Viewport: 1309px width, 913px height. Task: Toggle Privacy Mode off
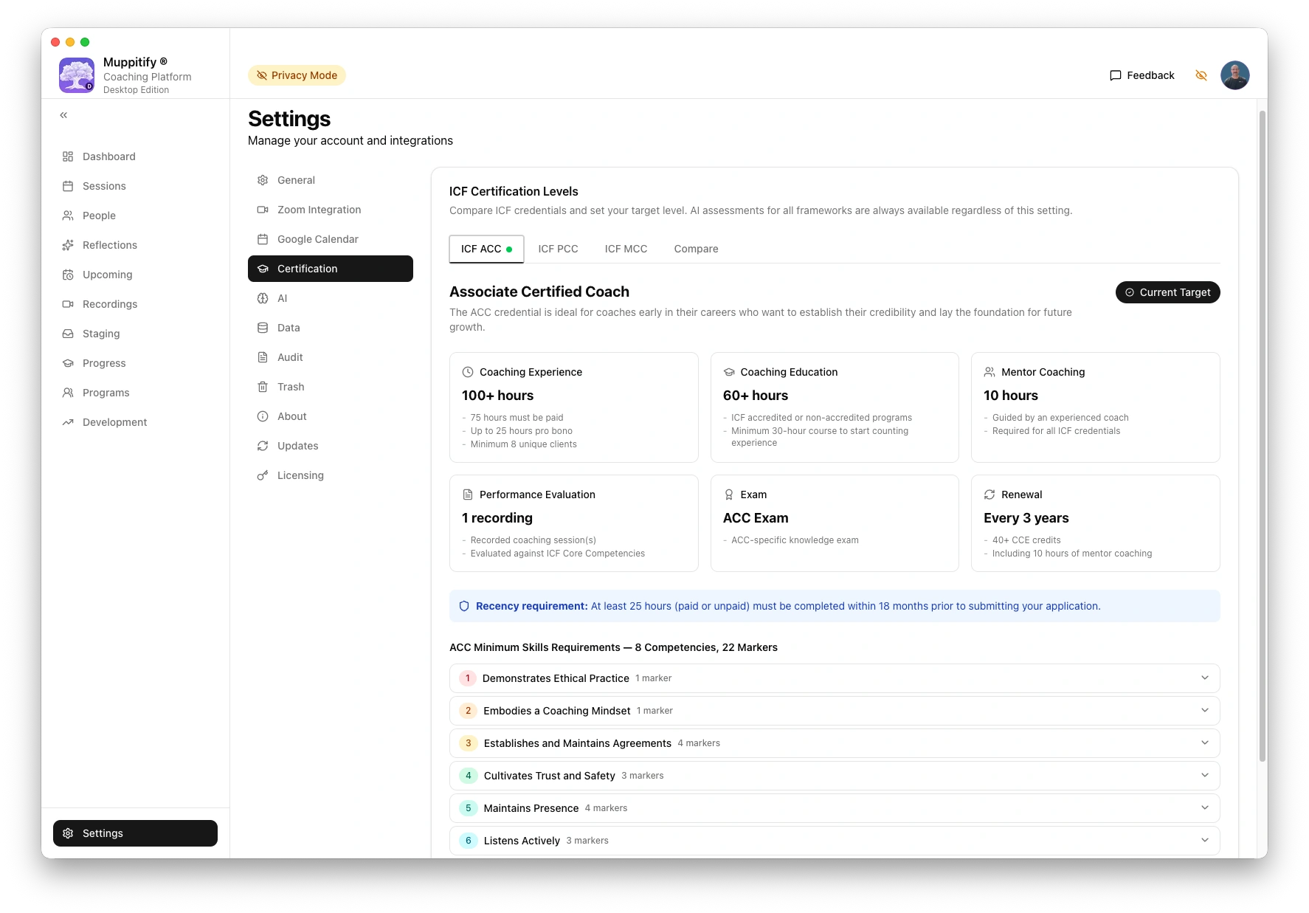(x=297, y=75)
